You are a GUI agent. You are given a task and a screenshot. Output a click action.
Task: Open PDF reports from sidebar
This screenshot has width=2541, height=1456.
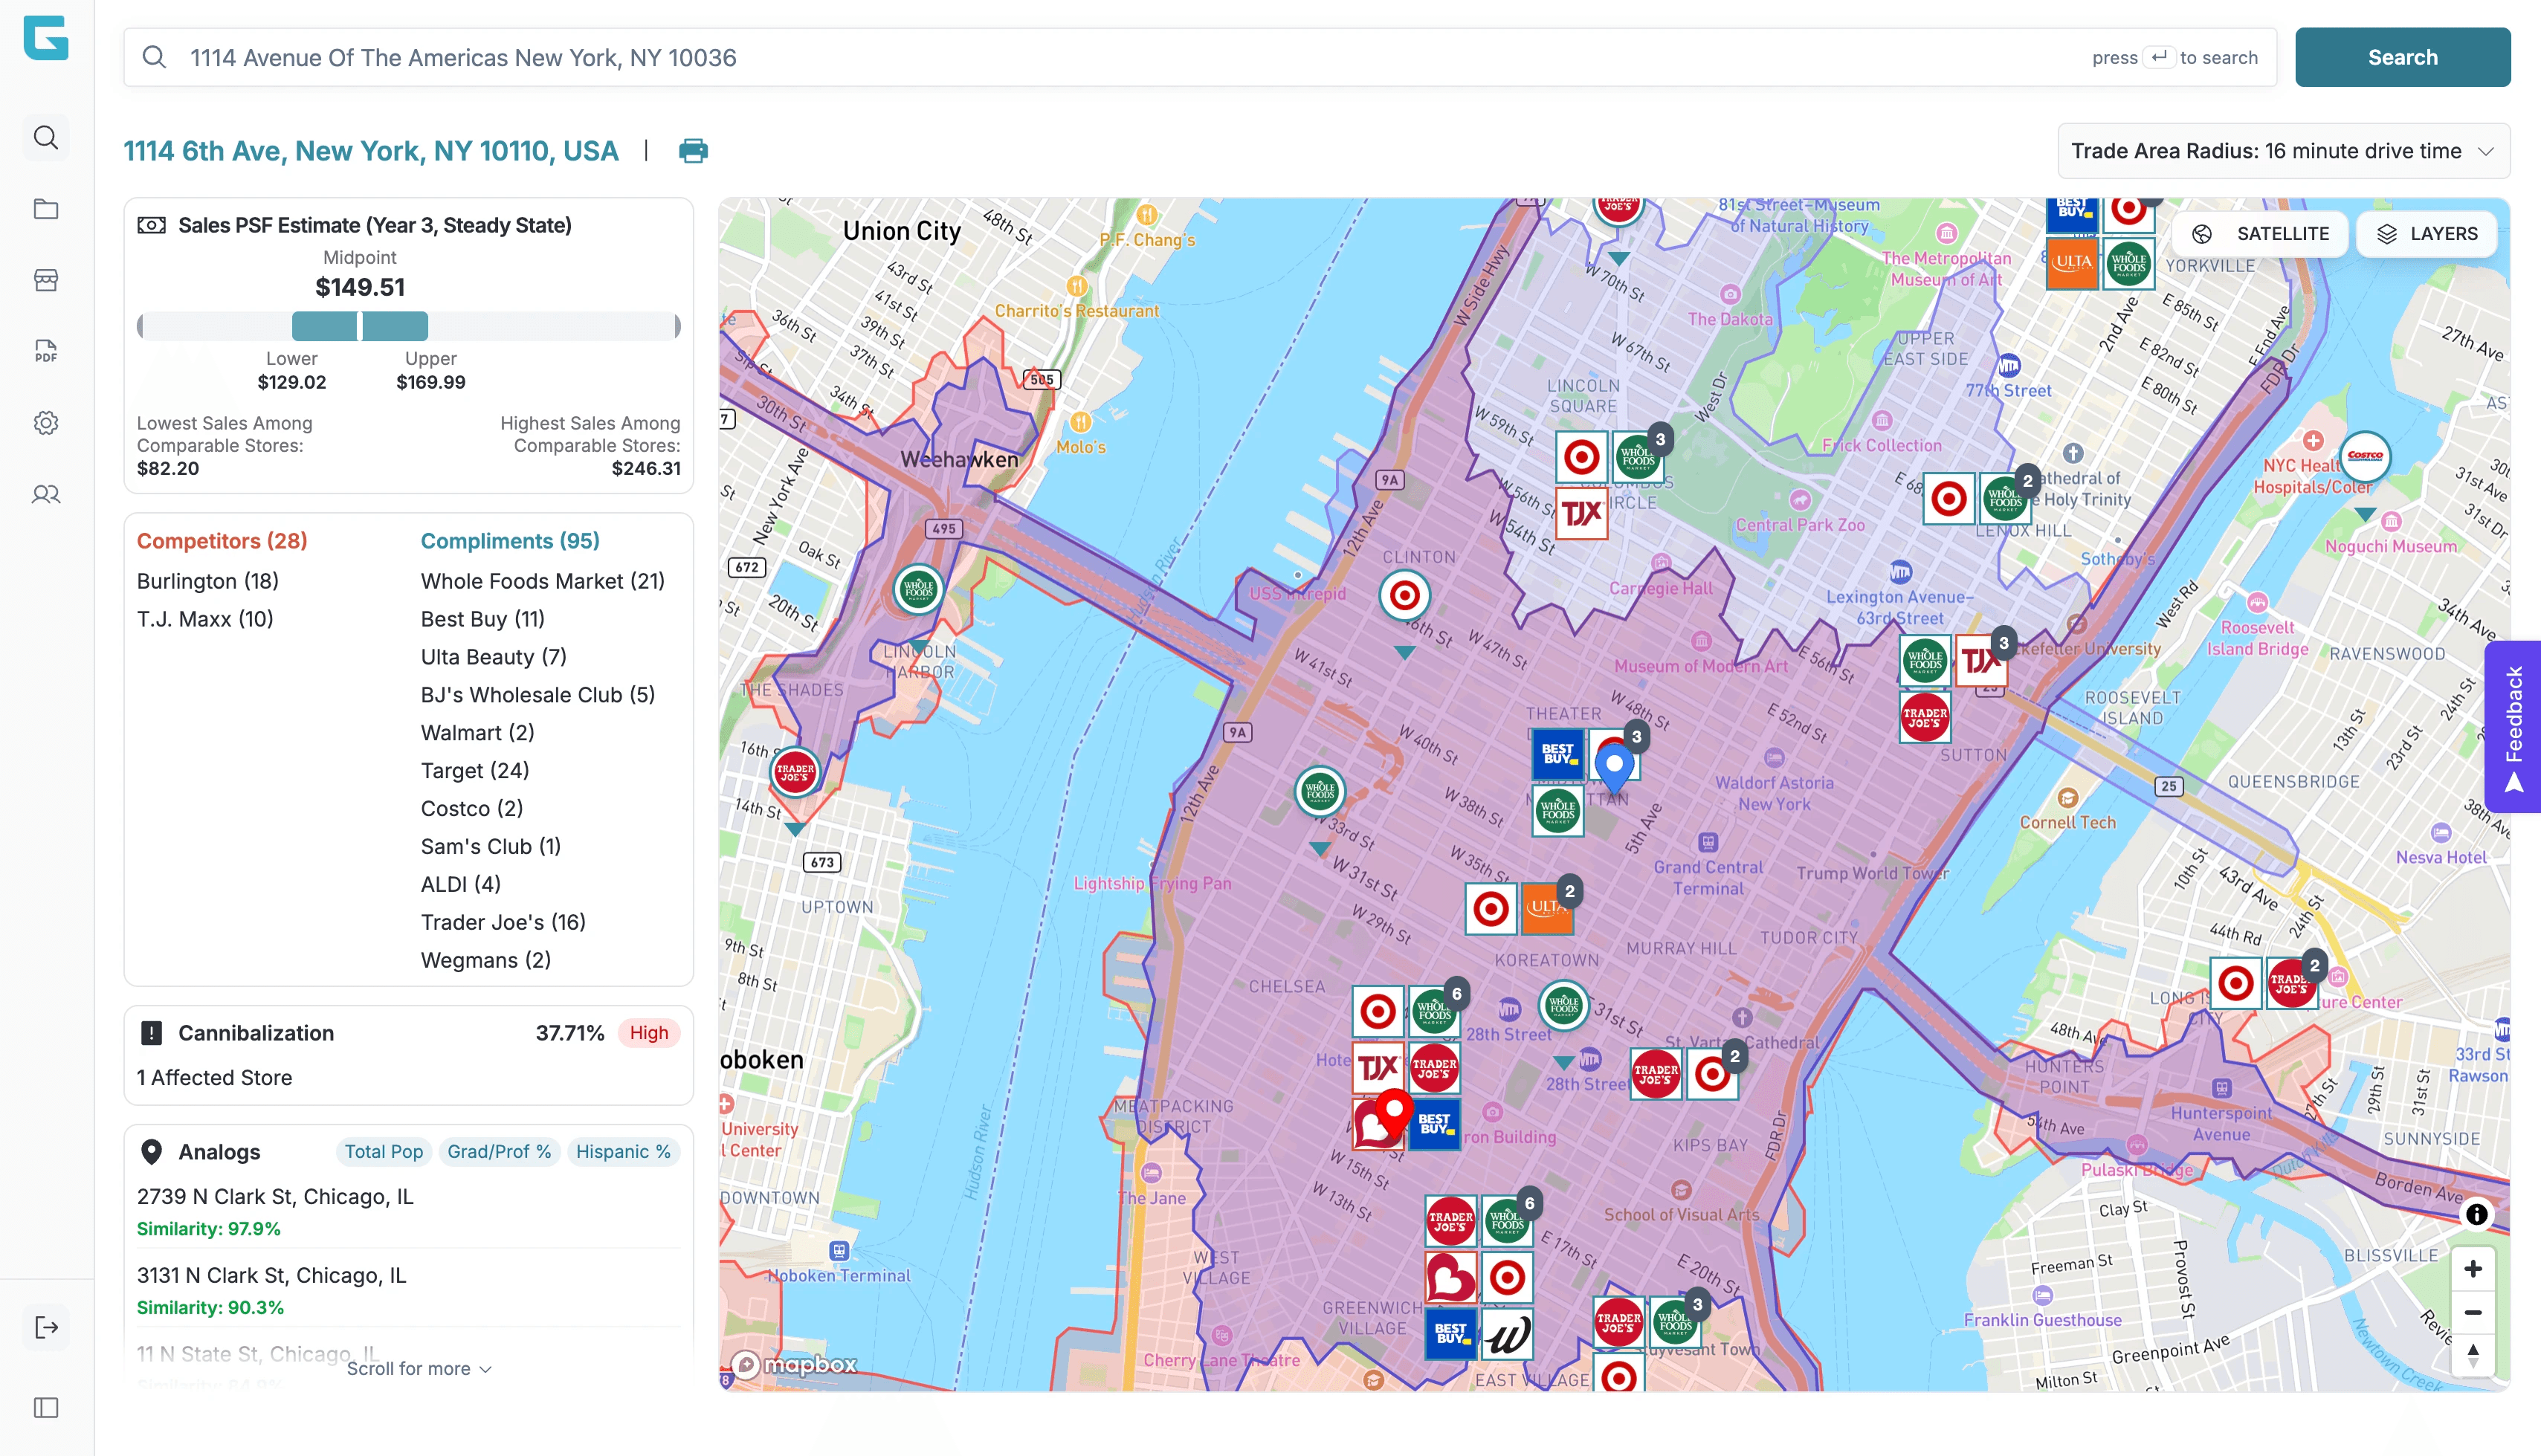(46, 351)
